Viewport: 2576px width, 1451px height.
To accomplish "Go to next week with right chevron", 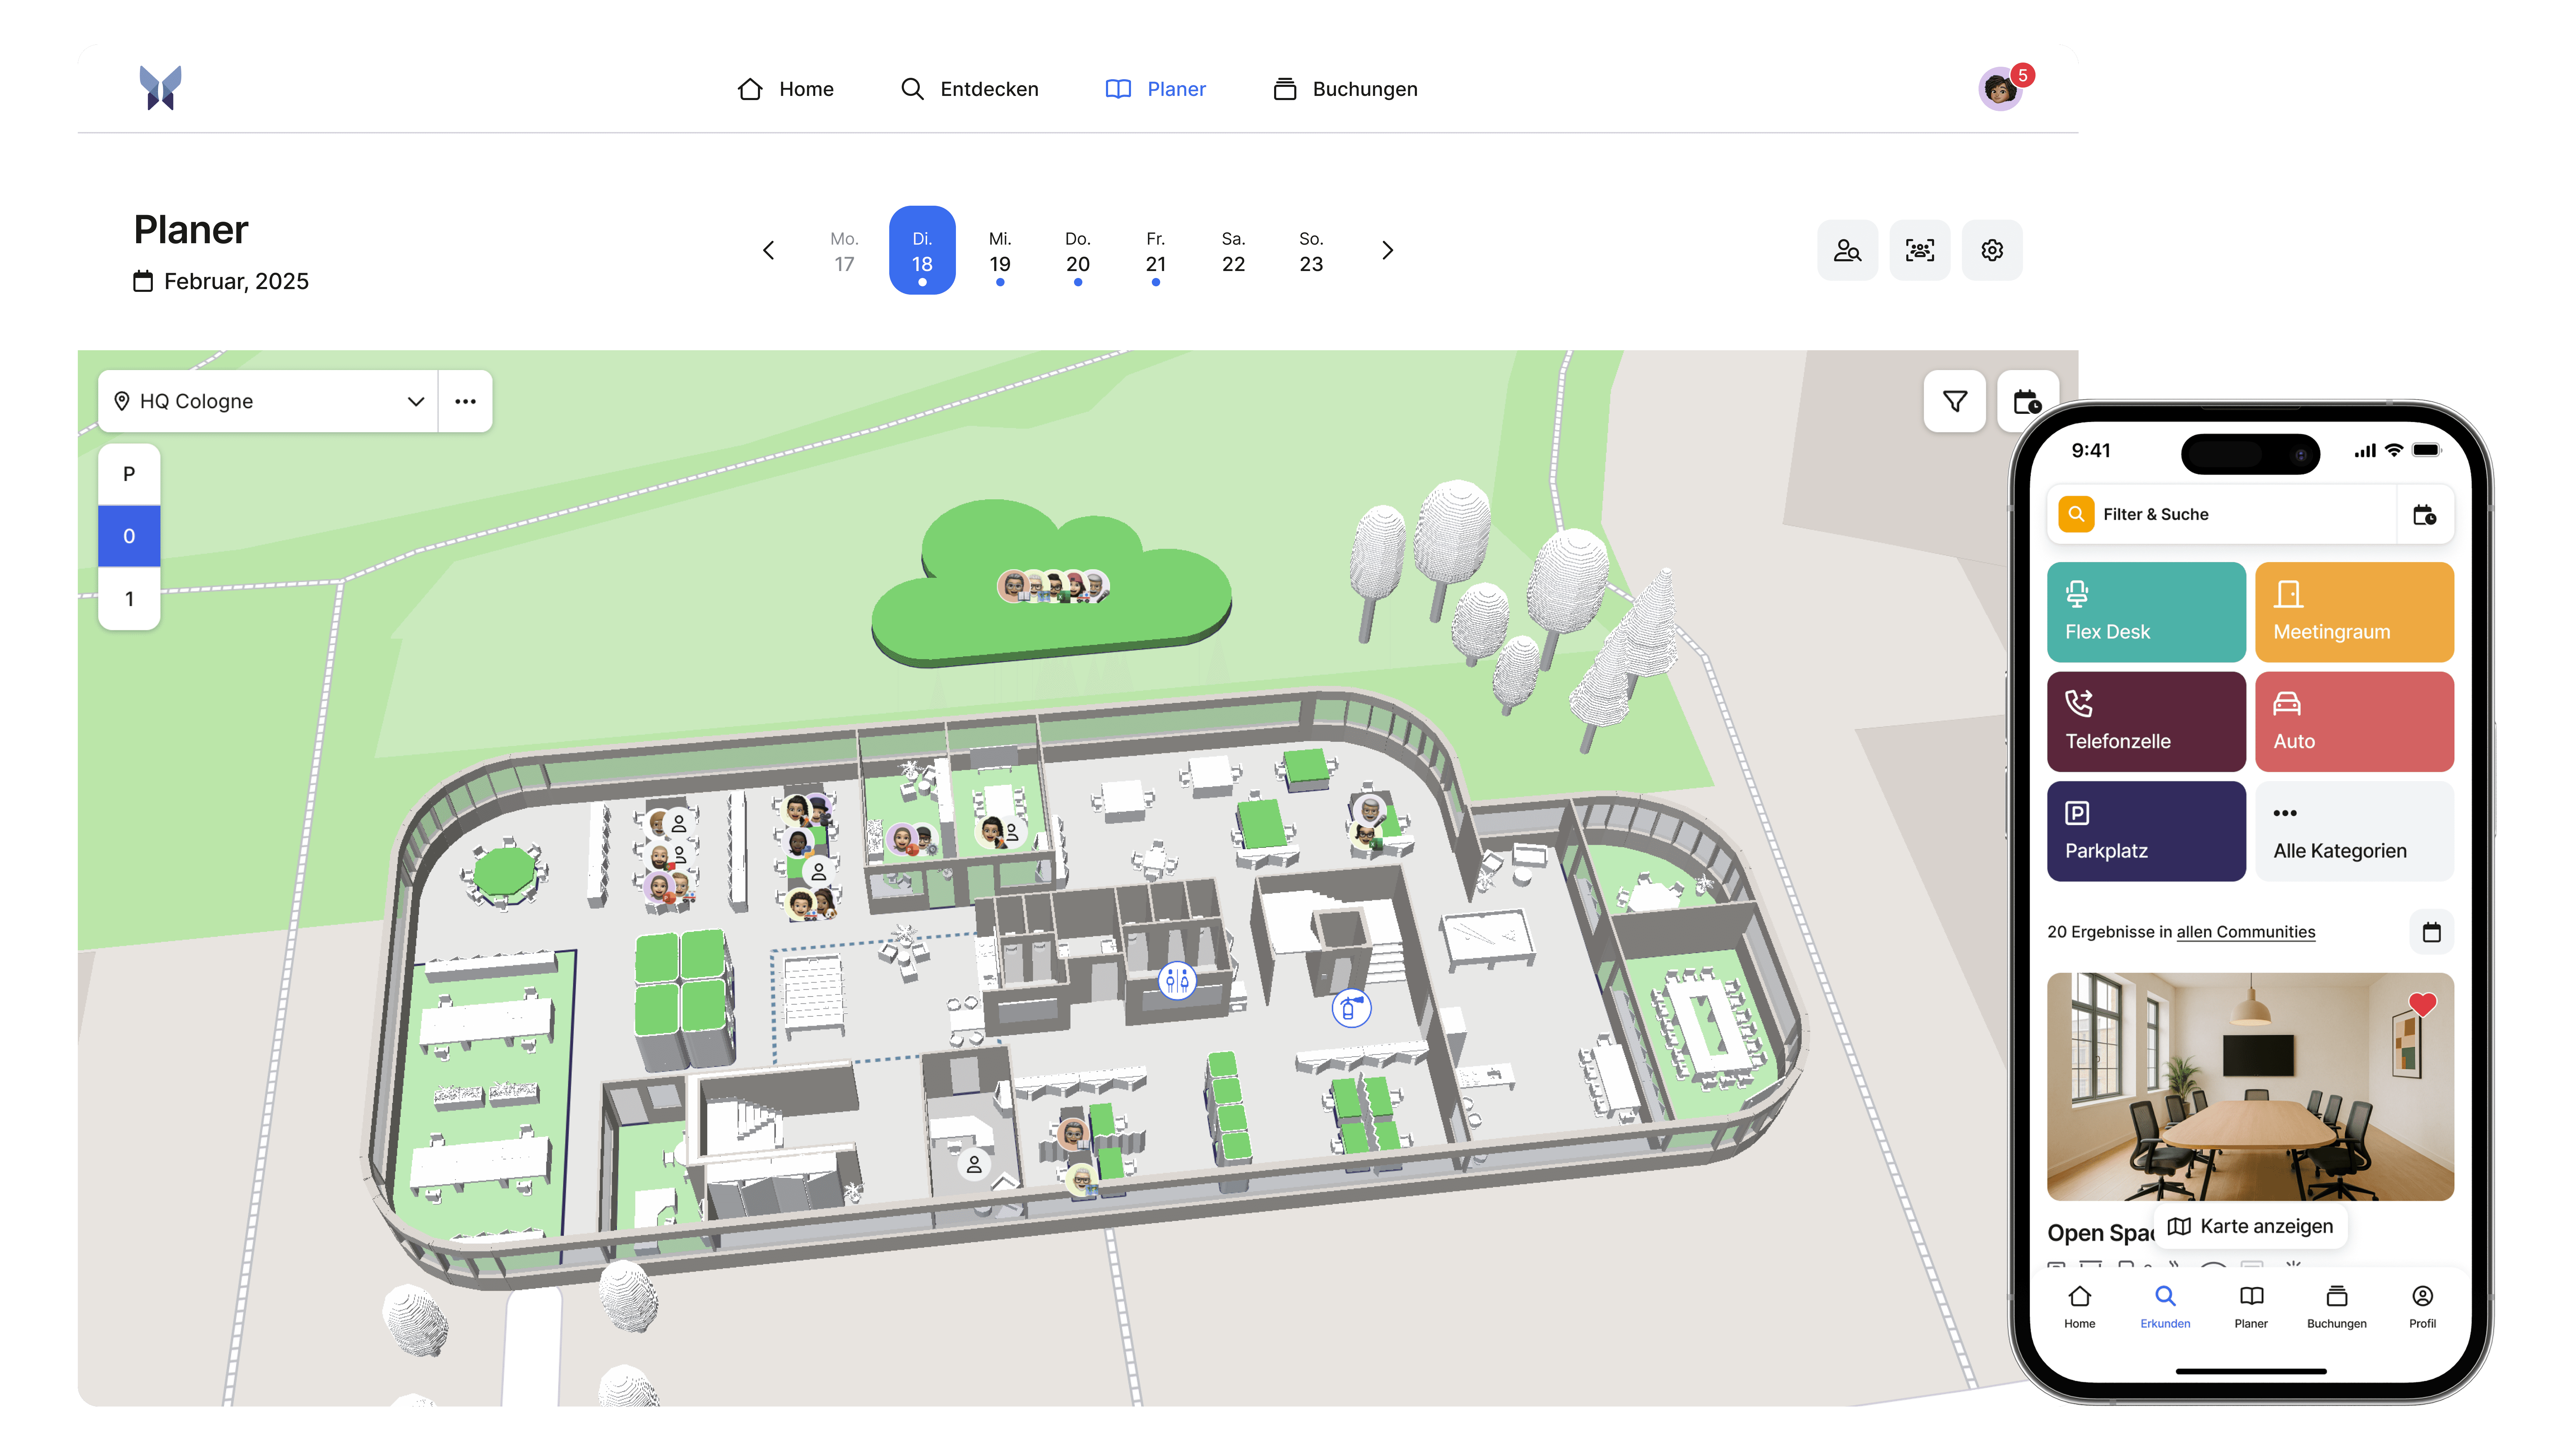I will coord(1387,250).
